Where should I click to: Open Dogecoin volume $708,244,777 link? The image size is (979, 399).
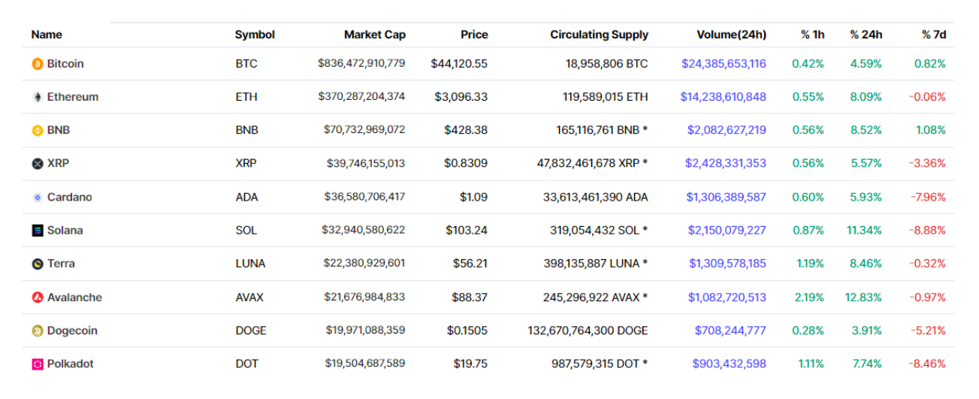[730, 331]
